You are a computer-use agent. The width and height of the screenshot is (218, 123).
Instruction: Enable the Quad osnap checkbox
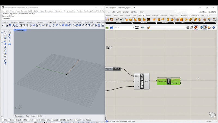coord(52,120)
